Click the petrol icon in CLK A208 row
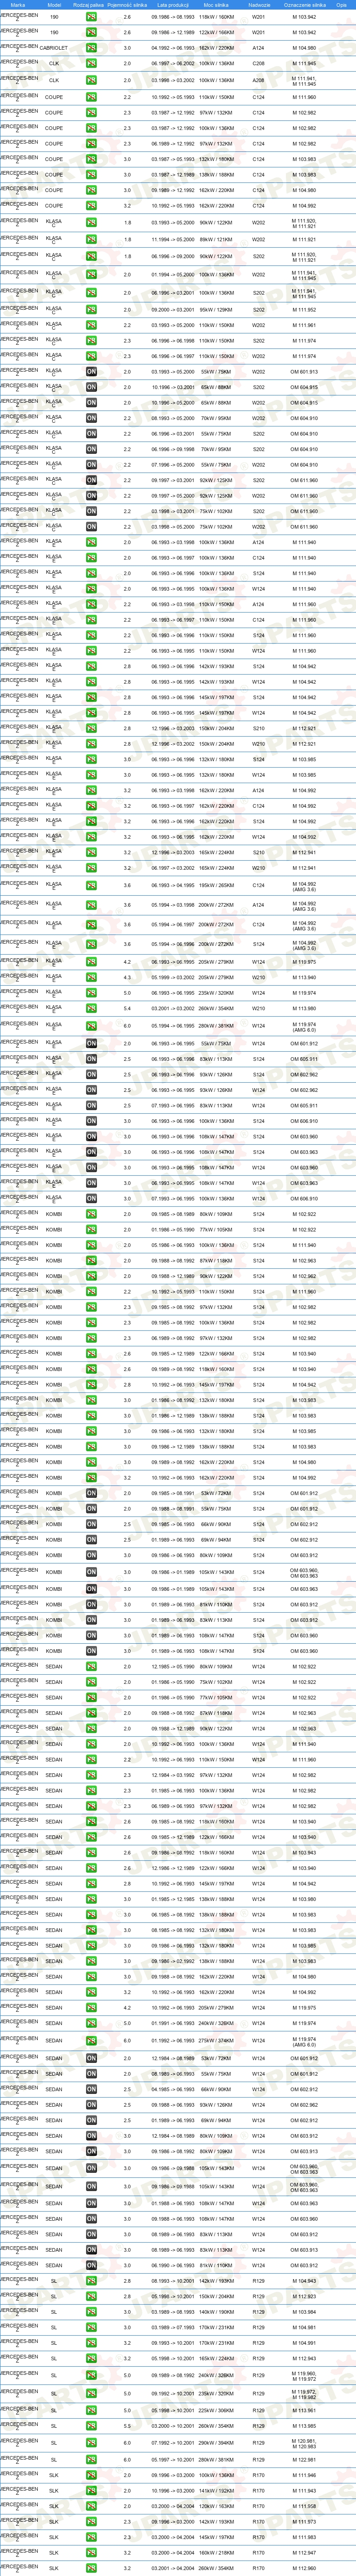 click(x=91, y=80)
